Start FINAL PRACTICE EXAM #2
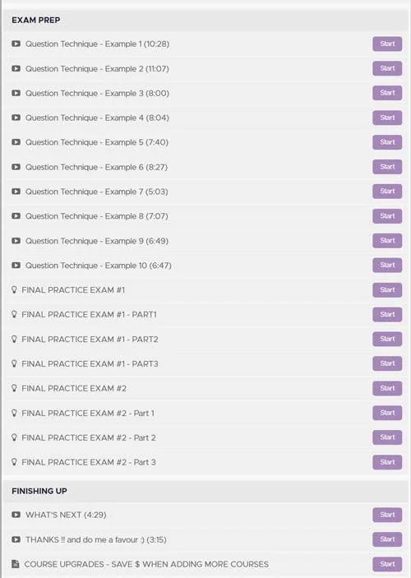 point(387,389)
